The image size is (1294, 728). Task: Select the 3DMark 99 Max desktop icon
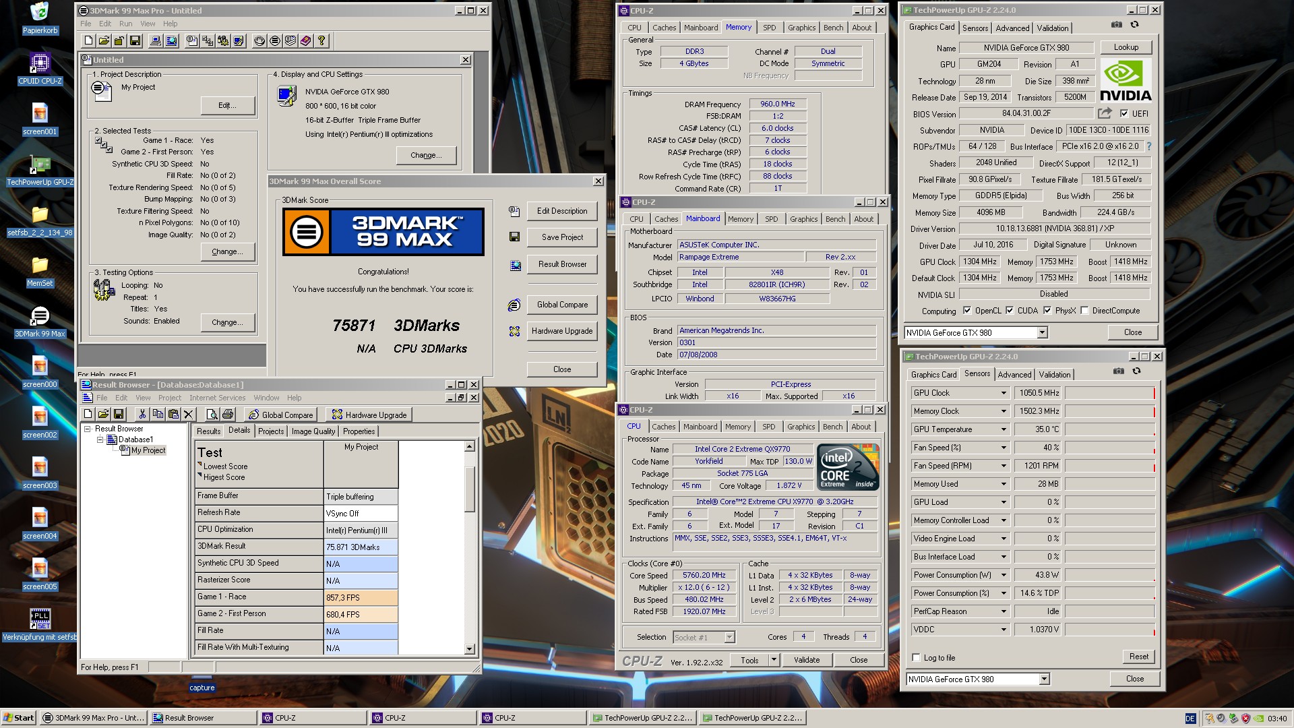[40, 321]
